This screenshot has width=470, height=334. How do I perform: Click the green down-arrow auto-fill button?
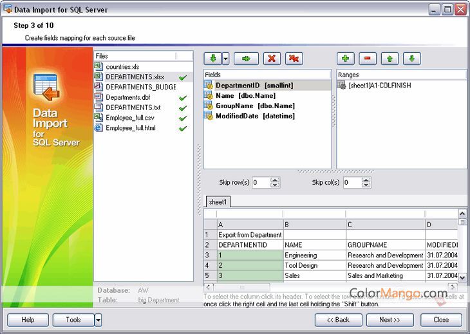213,59
